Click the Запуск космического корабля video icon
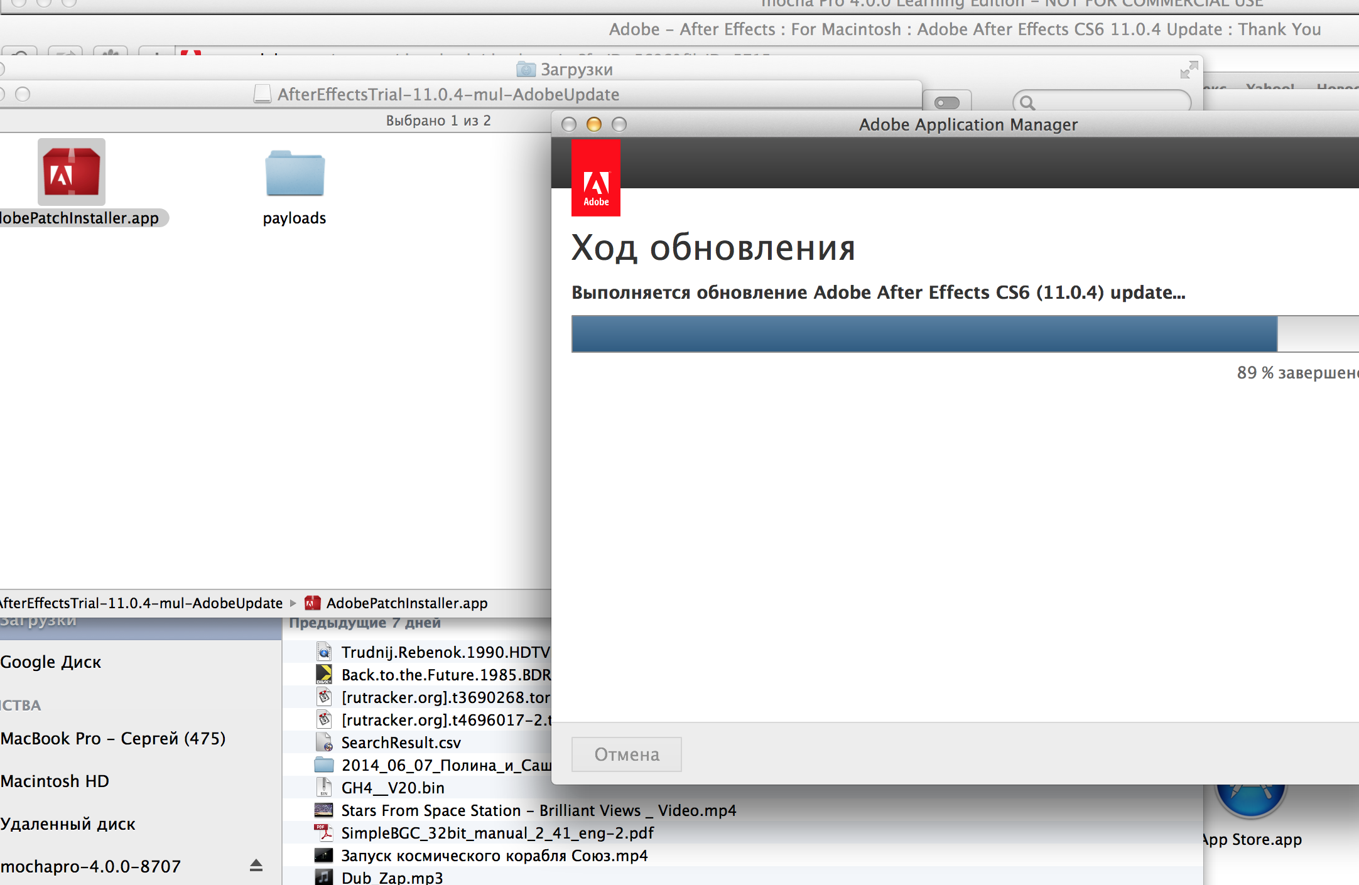 [323, 855]
